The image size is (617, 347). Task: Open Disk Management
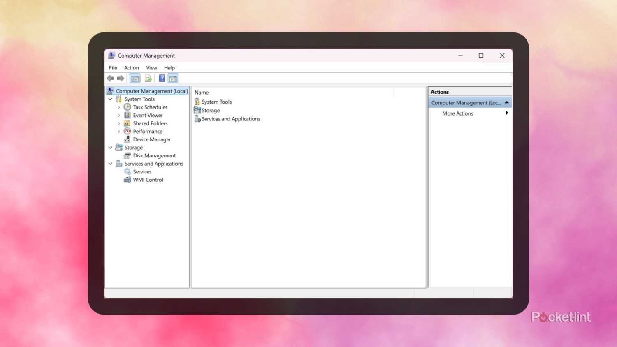click(x=154, y=155)
